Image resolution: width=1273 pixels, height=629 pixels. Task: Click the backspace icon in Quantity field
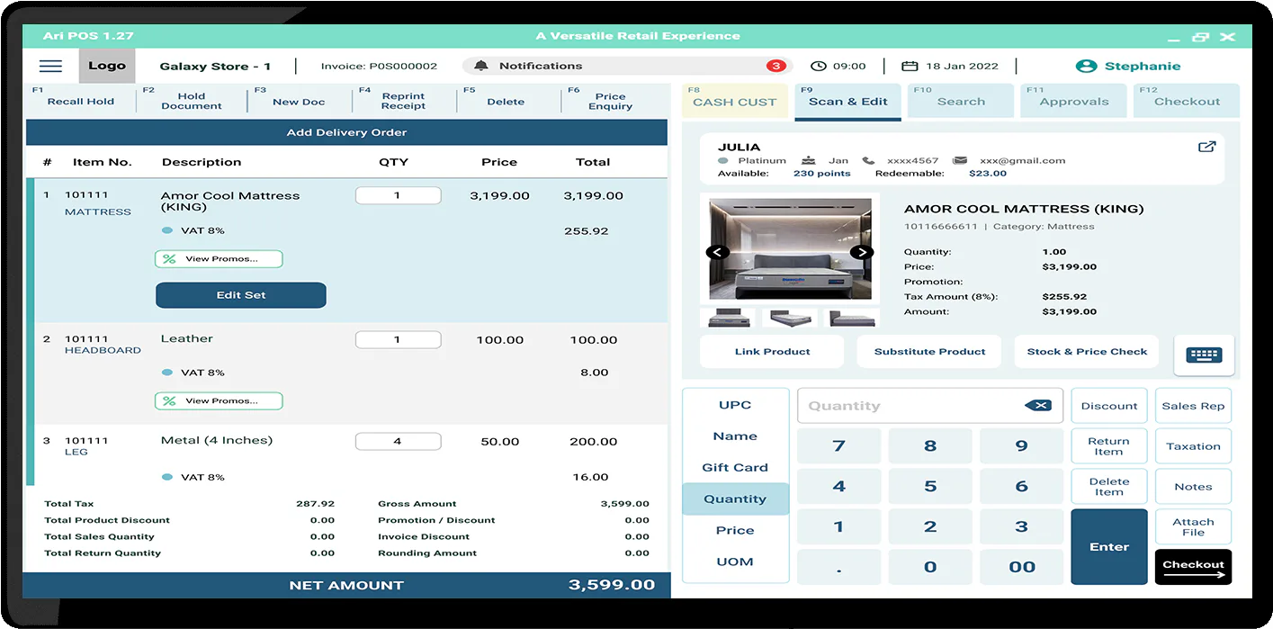coord(1038,406)
